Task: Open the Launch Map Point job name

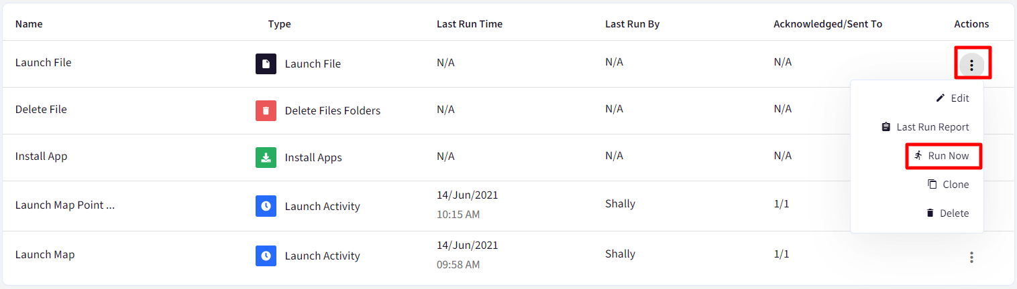Action: [x=65, y=205]
